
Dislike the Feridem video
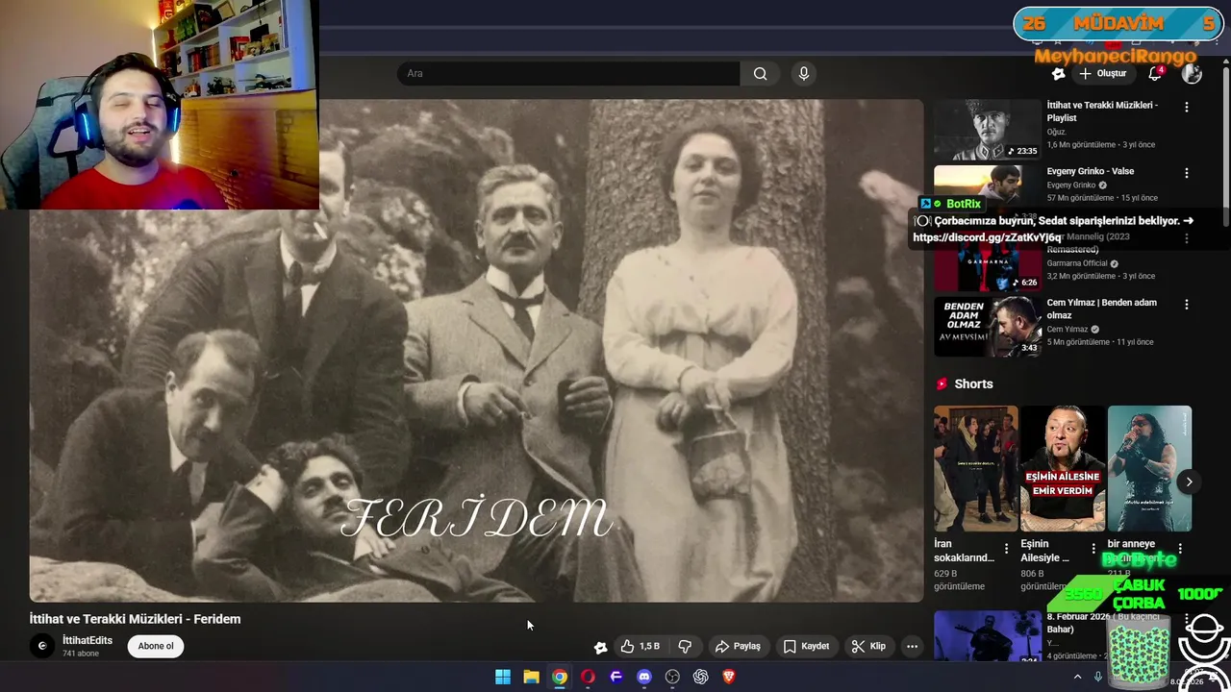point(685,646)
